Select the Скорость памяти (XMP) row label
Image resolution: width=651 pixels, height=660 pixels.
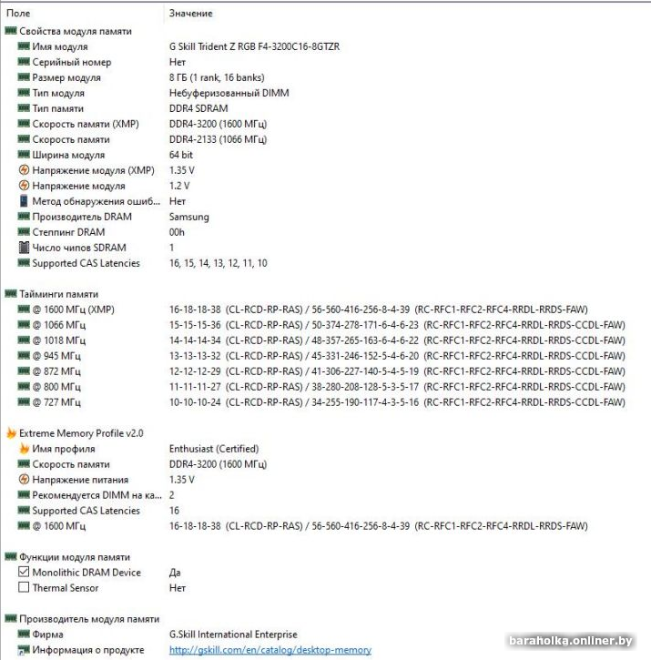coord(86,124)
